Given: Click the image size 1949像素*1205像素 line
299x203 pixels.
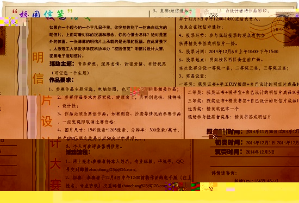Looking at the screenshot, I should click(x=119, y=130).
